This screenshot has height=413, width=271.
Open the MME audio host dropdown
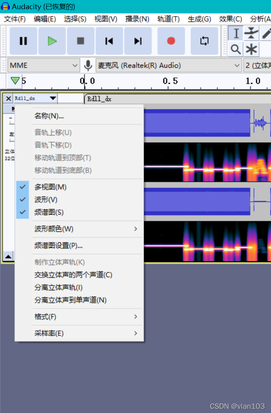[44, 65]
